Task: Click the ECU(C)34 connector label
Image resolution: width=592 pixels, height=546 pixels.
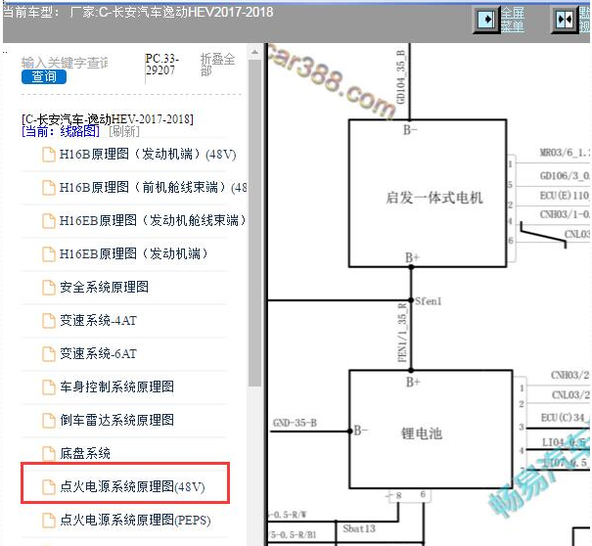Action: click(x=564, y=417)
